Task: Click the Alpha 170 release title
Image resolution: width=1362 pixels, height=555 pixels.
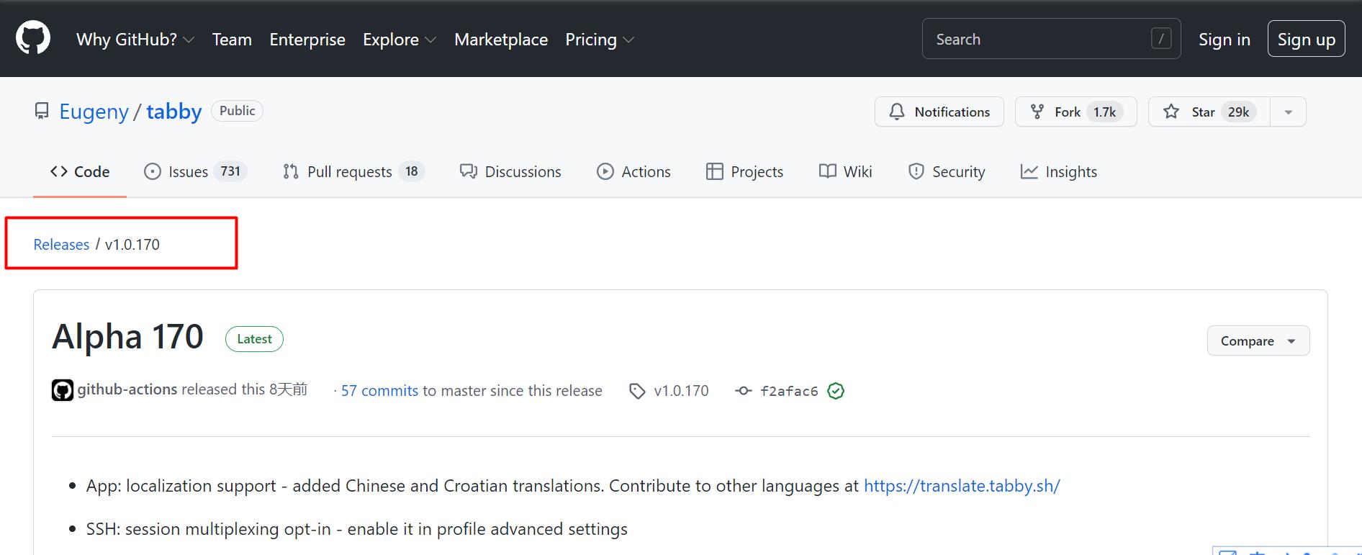Action: click(x=128, y=337)
